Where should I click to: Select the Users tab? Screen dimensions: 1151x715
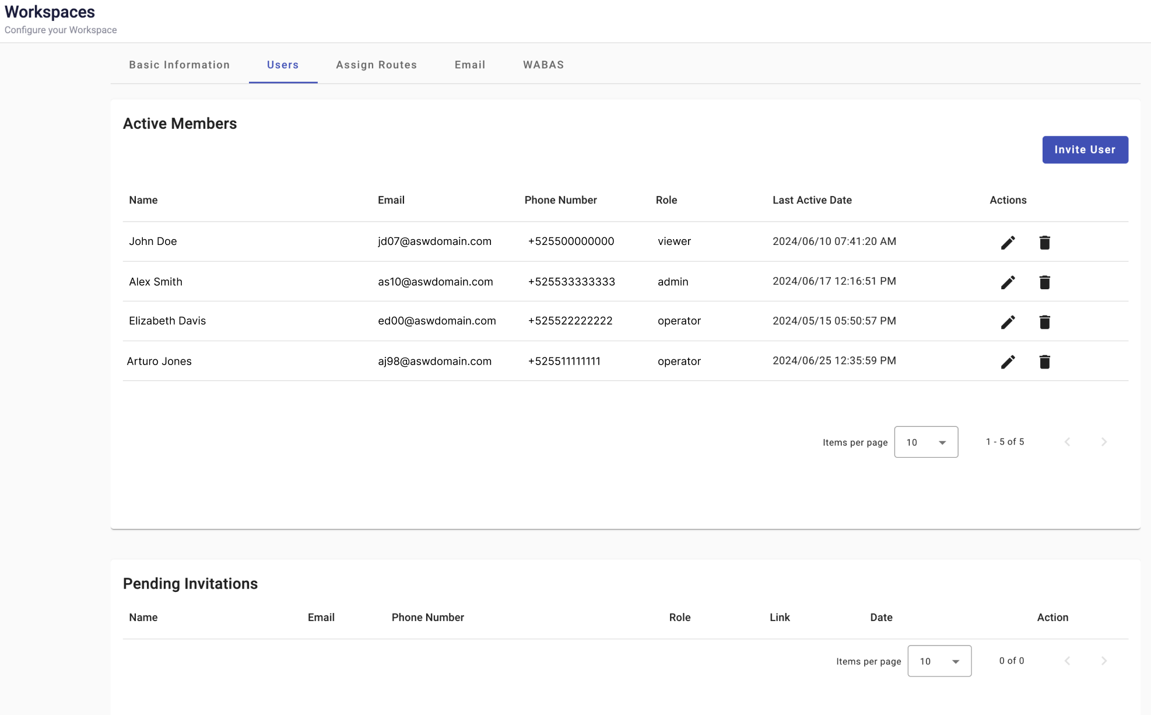click(283, 65)
